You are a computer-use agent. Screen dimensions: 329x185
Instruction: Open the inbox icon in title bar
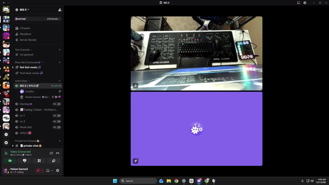(299, 3)
